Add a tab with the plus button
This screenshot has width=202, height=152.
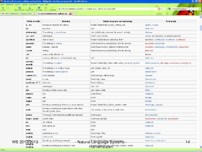click(75, 14)
